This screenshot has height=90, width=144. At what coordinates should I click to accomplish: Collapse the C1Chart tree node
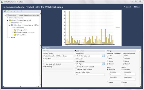(8, 20)
